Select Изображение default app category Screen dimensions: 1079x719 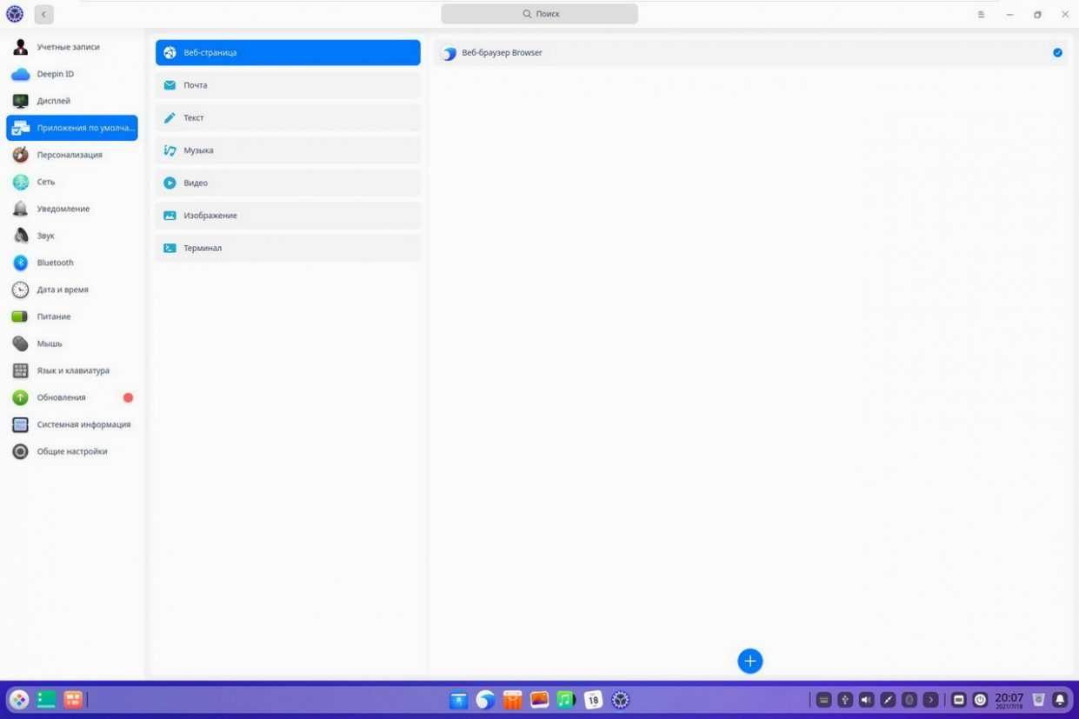288,216
